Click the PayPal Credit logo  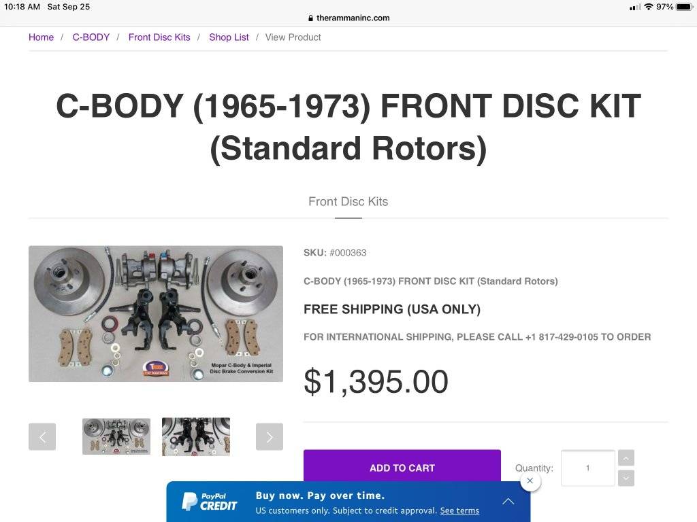pyautogui.click(x=210, y=502)
